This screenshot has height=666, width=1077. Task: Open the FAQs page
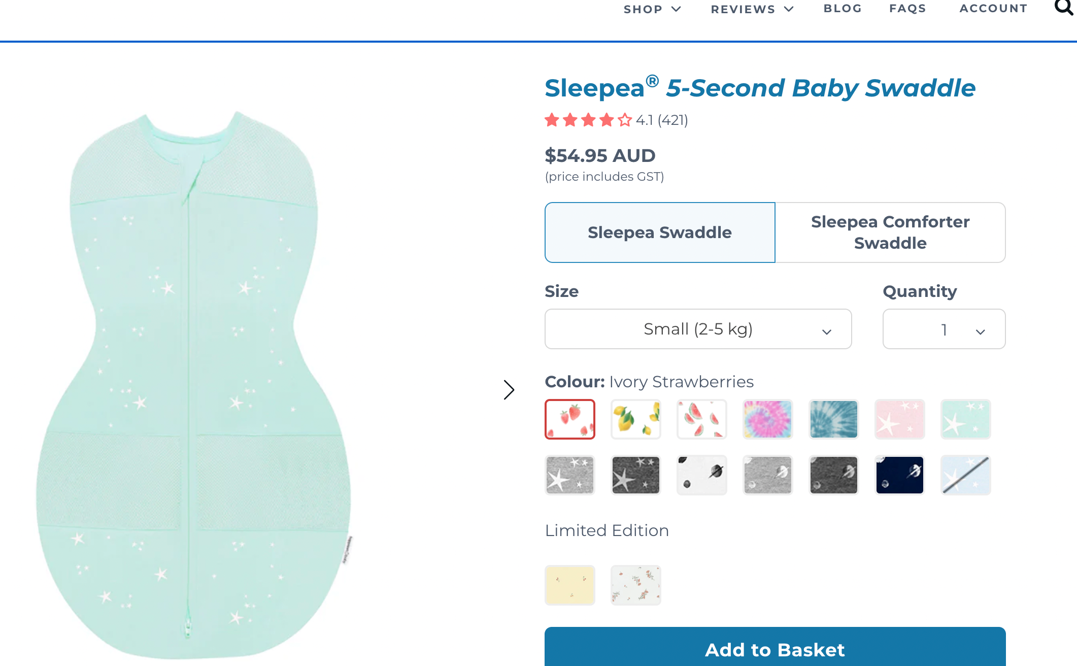907,9
